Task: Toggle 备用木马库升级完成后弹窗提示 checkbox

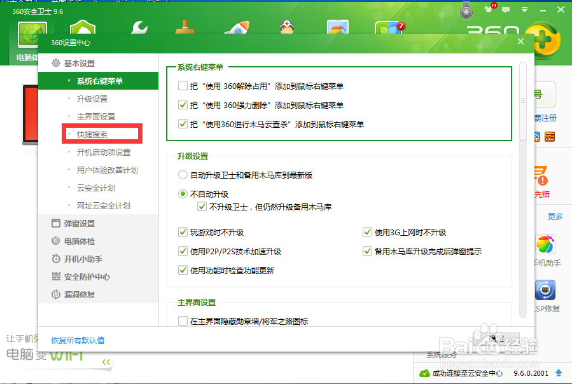Action: [367, 251]
